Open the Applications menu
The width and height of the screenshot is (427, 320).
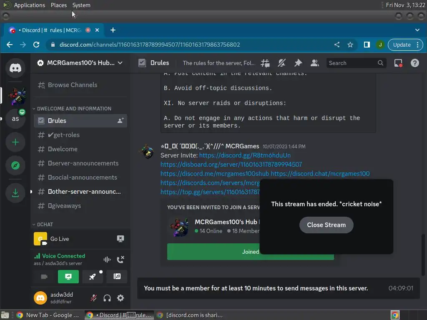point(30,5)
